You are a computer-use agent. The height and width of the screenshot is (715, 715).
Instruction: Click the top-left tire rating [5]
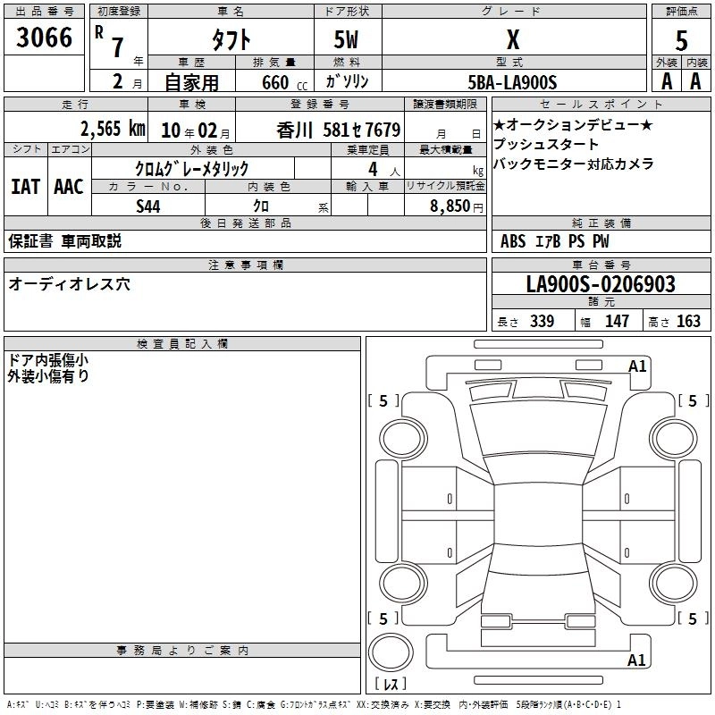(383, 401)
